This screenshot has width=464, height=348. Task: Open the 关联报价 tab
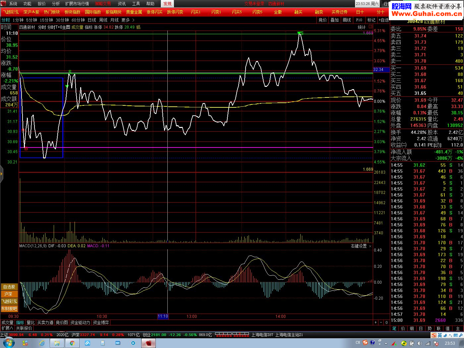(24, 328)
